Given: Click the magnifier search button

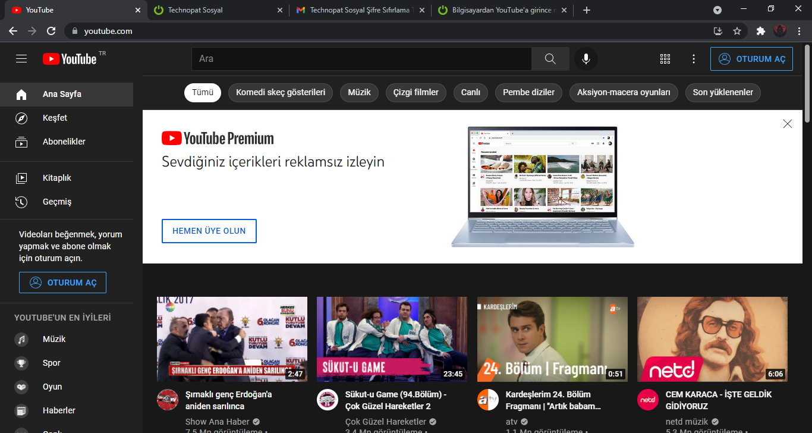Looking at the screenshot, I should (x=550, y=59).
